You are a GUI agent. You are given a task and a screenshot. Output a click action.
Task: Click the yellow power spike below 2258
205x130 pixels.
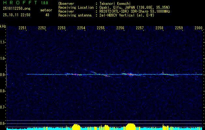point(163,127)
